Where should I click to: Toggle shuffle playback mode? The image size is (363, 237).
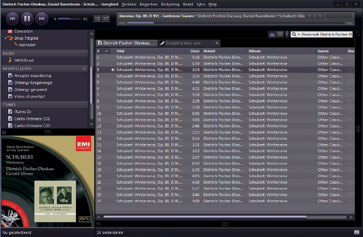click(x=97, y=19)
